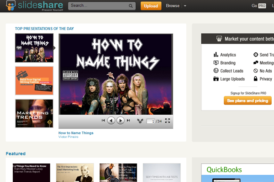274x182 pixels.
Task: Click the Privacy label
Action: pos(266,79)
